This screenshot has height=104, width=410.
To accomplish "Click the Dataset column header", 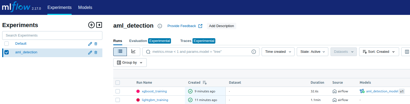I will tap(235, 83).
